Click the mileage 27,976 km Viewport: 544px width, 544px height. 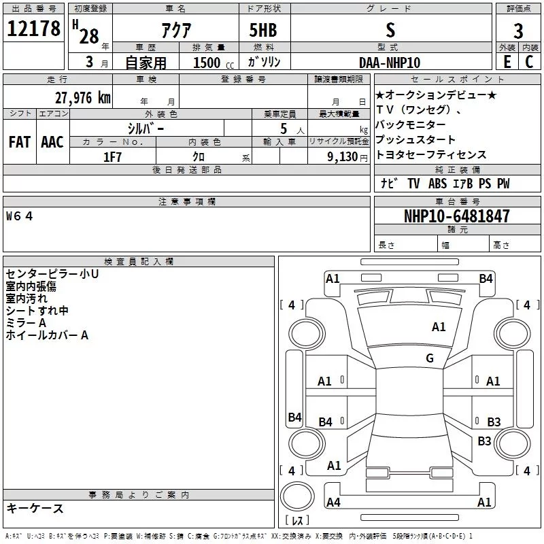(x=82, y=98)
